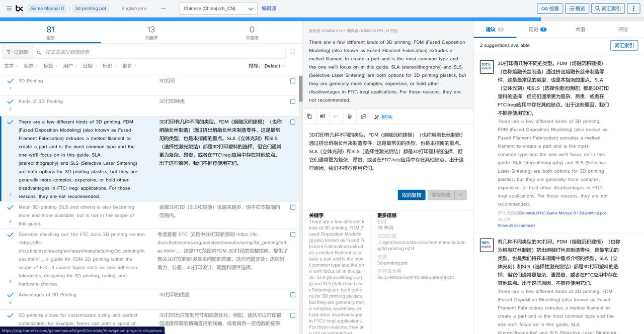
Task: Click the revert translation undo icon
Action: [336, 116]
